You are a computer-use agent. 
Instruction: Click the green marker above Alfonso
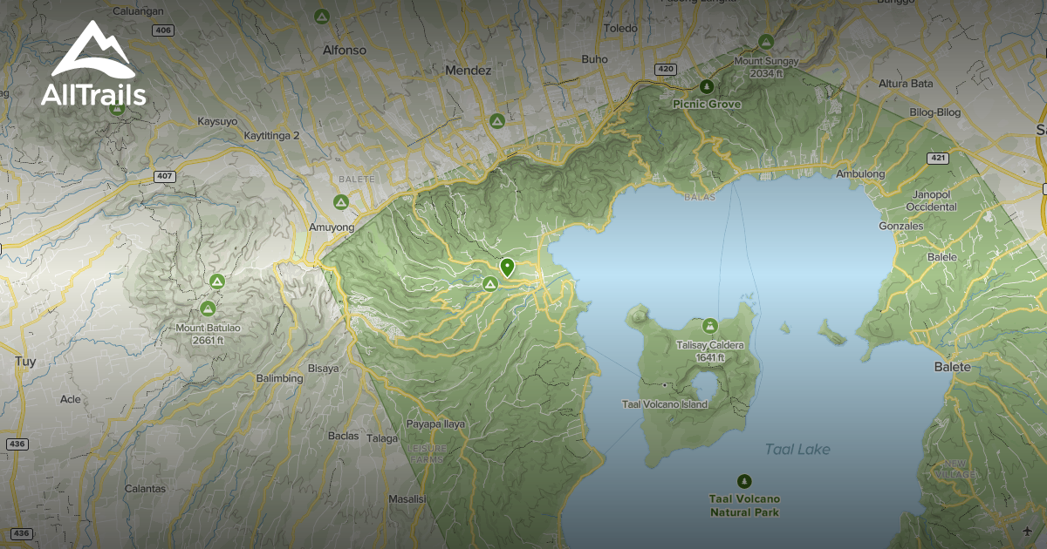(320, 16)
